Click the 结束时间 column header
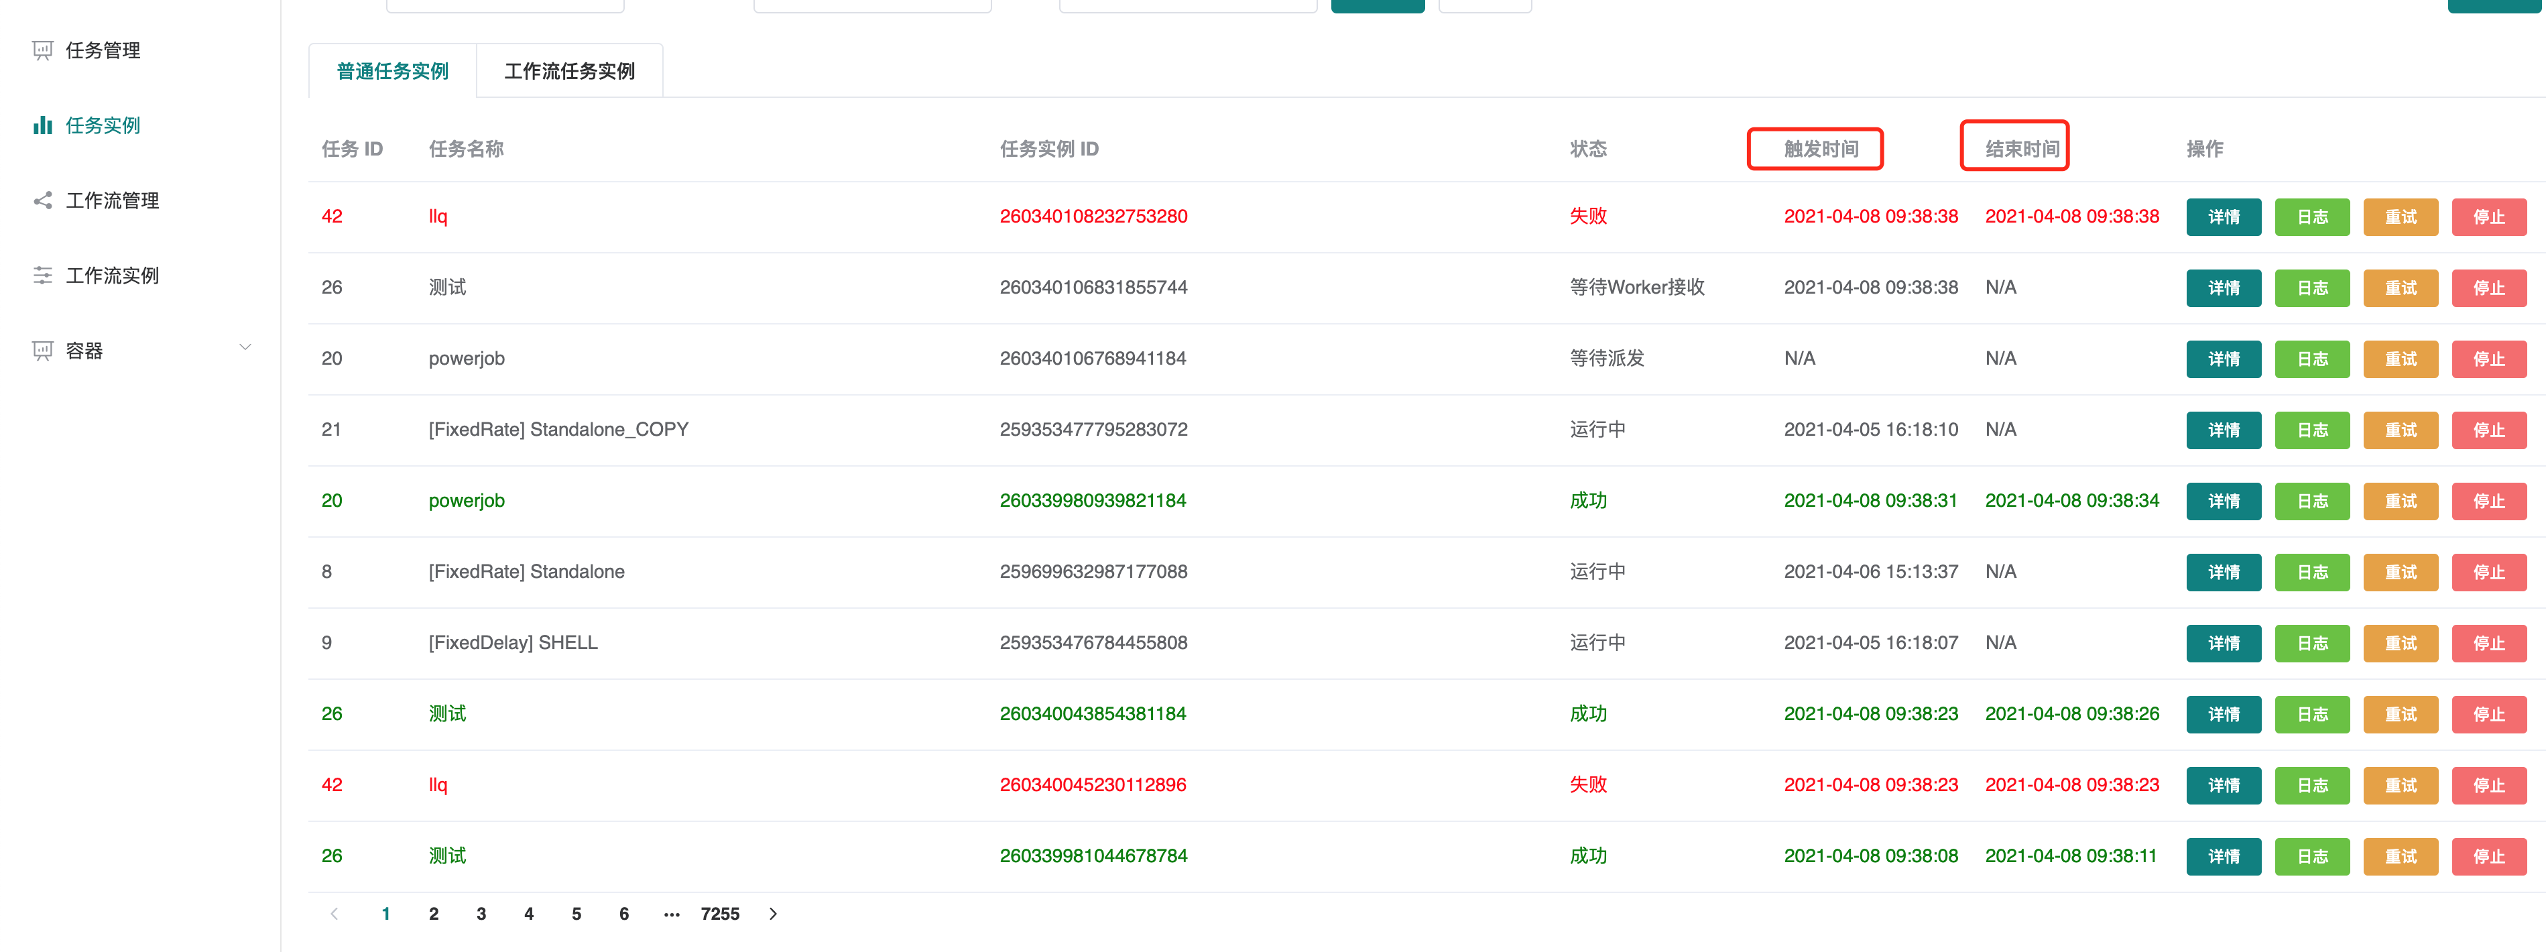 [x=2022, y=150]
